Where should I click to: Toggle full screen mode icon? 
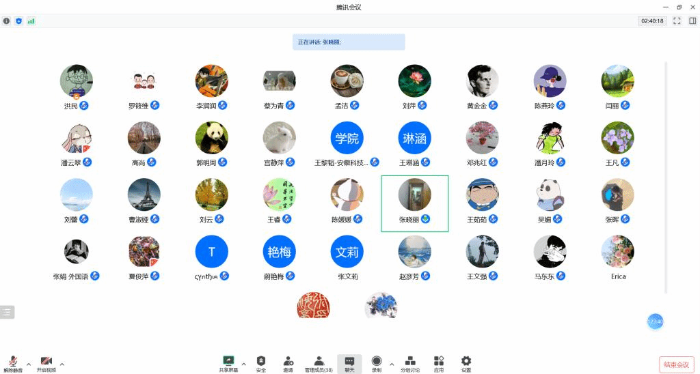[677, 21]
